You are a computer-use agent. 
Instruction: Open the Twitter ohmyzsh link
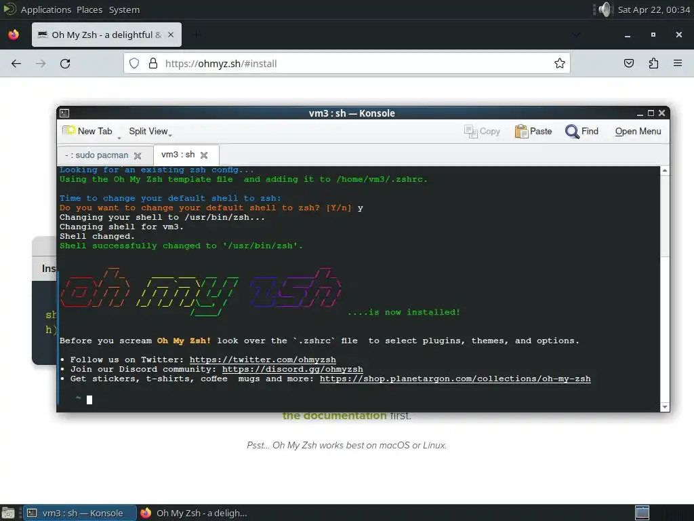[262, 360]
